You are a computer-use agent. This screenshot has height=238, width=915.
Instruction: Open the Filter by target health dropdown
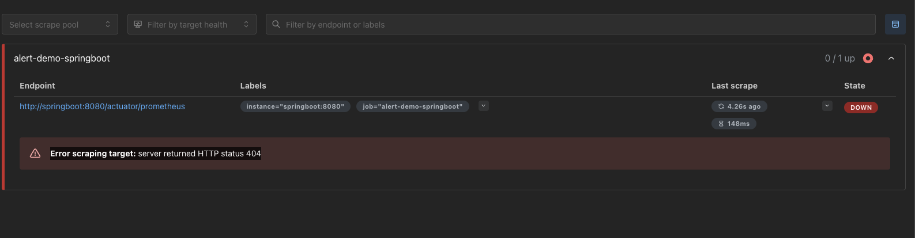pyautogui.click(x=191, y=24)
